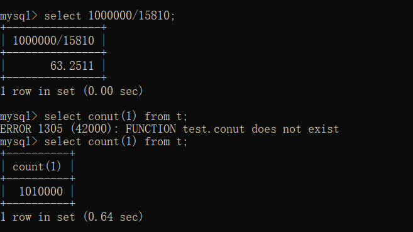Image resolution: width=413 pixels, height=232 pixels.
Task: Click the second 'mysql>' prompt before conut
Action: pos(19,116)
